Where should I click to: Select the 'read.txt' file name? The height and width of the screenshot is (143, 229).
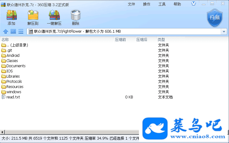click(13, 97)
